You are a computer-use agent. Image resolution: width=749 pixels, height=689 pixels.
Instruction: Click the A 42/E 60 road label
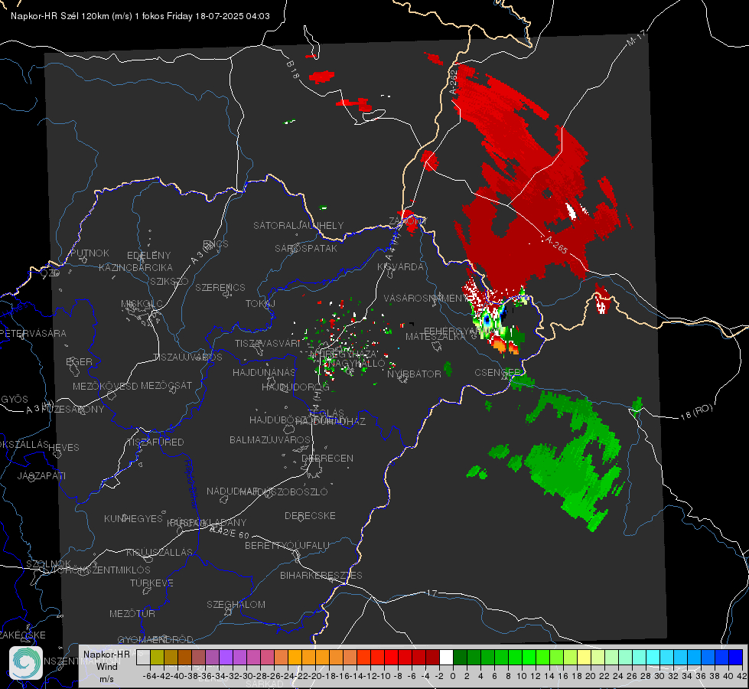pos(230,532)
